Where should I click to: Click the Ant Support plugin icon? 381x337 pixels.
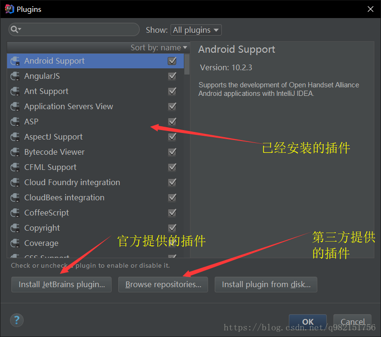15,91
